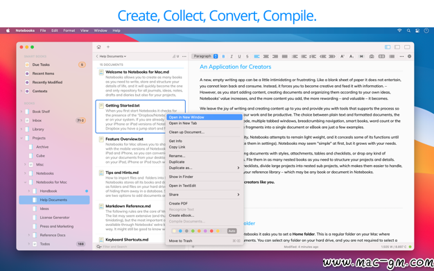Set color label to Auto

[x=232, y=231]
